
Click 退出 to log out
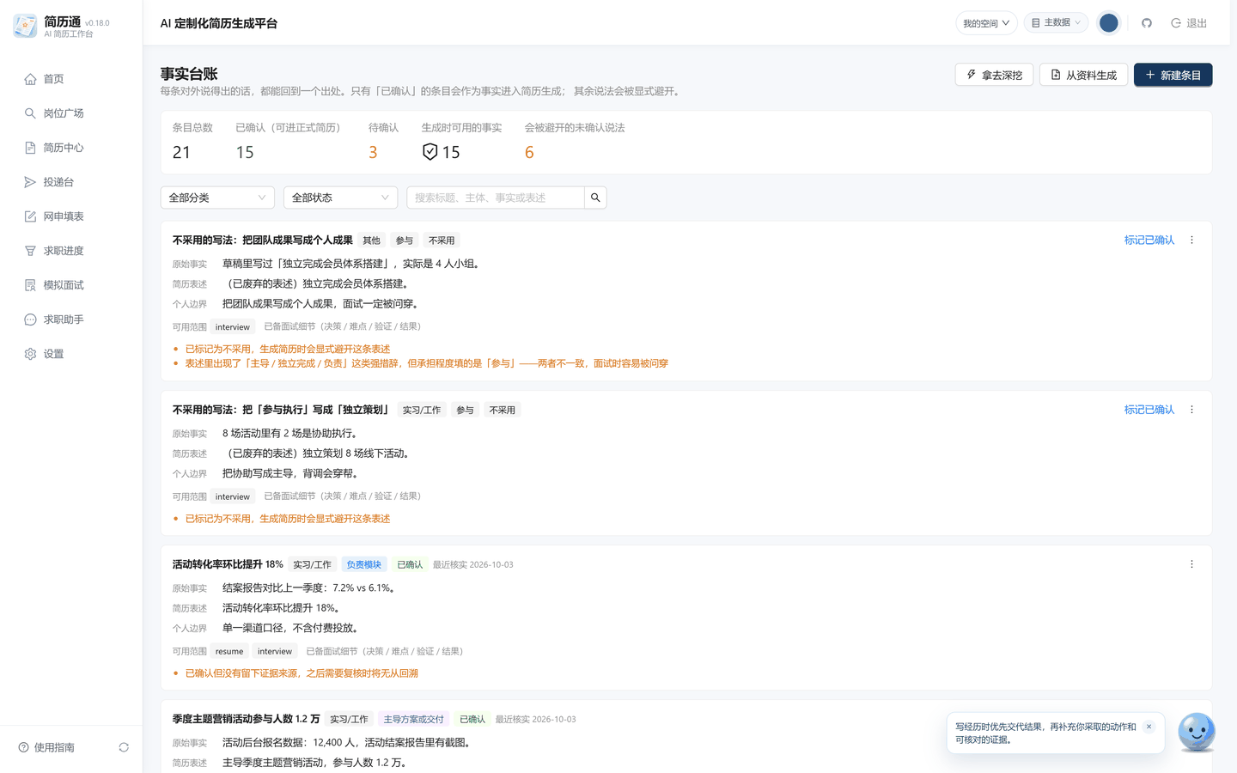point(1189,23)
